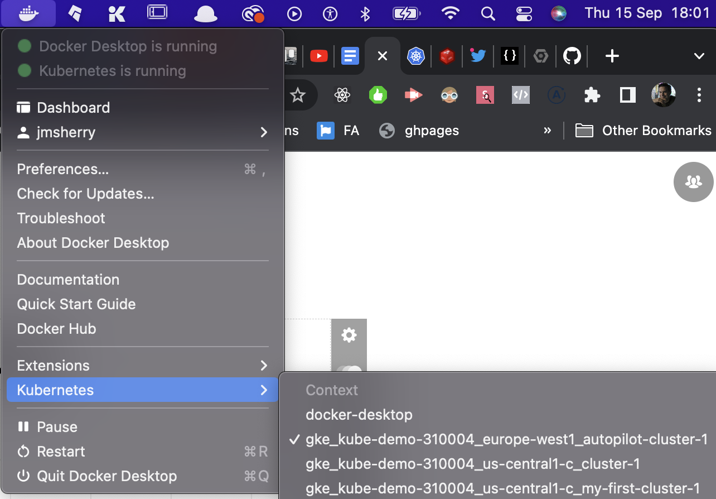716x499 pixels.
Task: Switch to the Google Docs browser tab
Action: click(x=350, y=56)
